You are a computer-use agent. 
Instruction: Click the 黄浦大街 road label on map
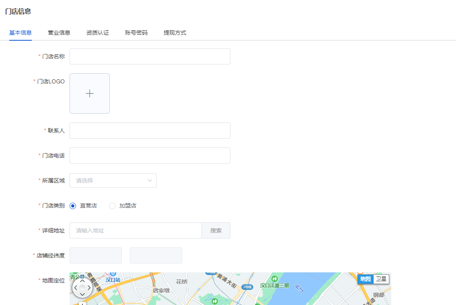pyautogui.click(x=227, y=281)
